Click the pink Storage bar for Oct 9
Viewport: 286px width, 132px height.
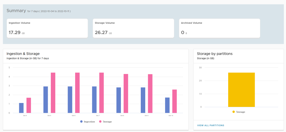(150, 93)
